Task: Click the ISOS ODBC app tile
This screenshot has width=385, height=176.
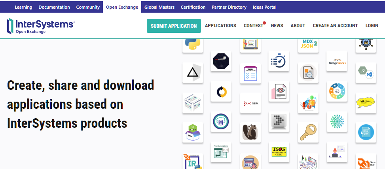Action: click(x=279, y=152)
